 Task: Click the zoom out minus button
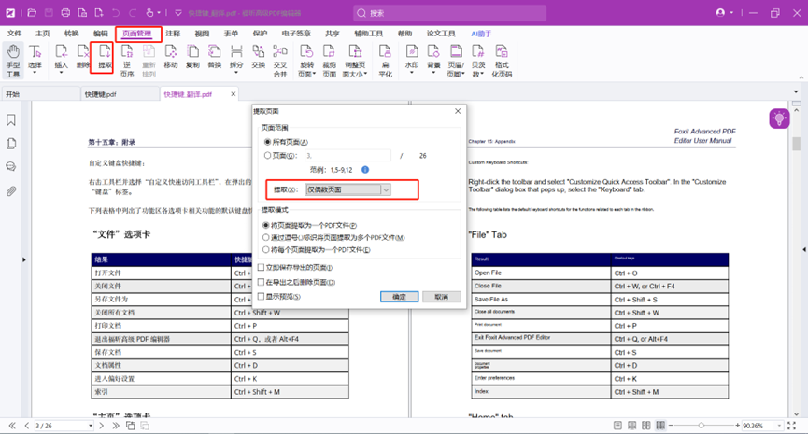(671, 426)
